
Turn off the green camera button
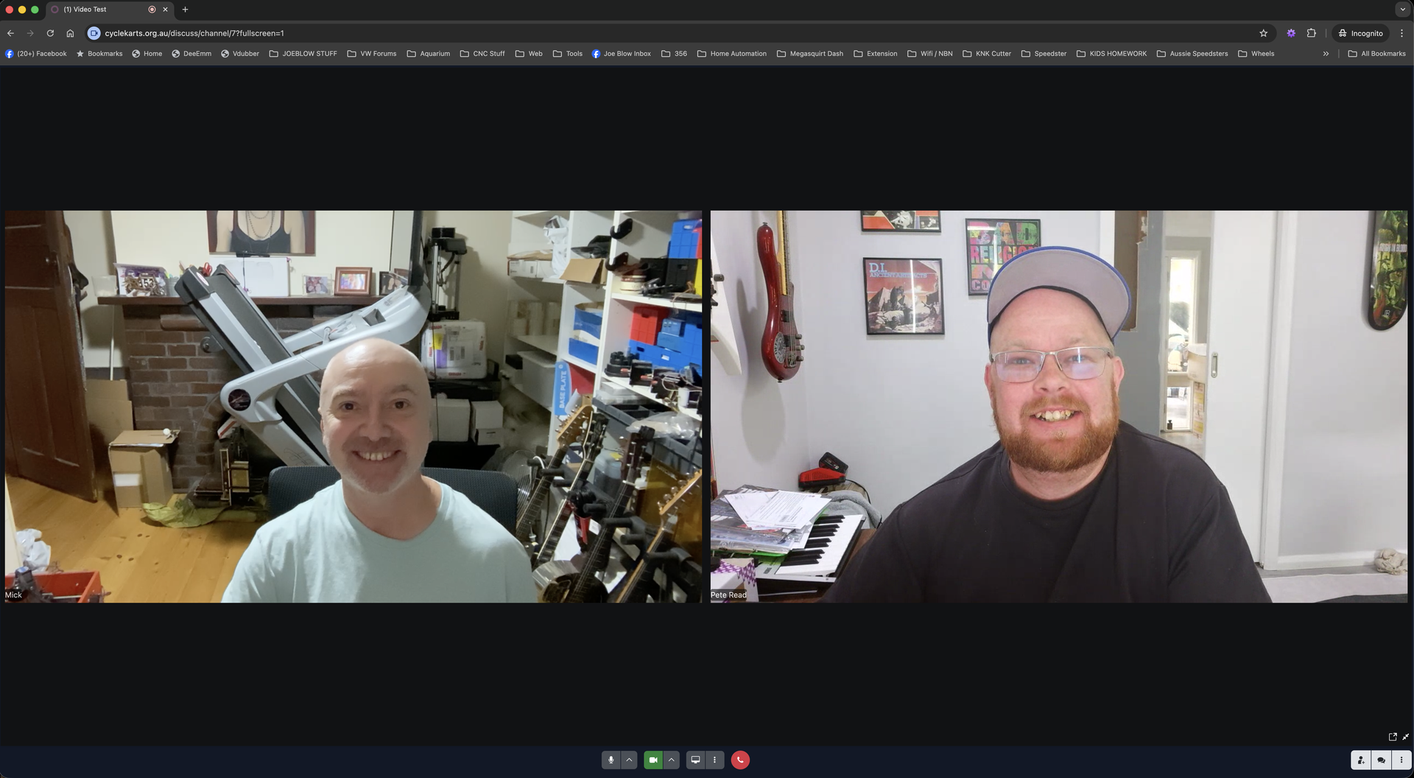[653, 760]
